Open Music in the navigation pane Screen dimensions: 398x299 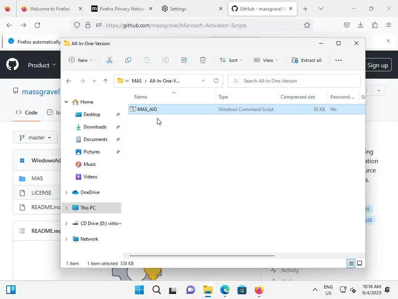[x=90, y=164]
